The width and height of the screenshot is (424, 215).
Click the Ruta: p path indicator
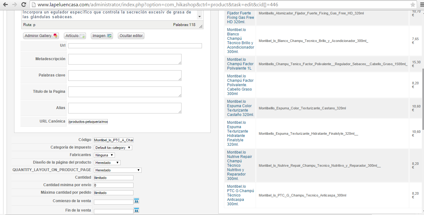coord(30,25)
